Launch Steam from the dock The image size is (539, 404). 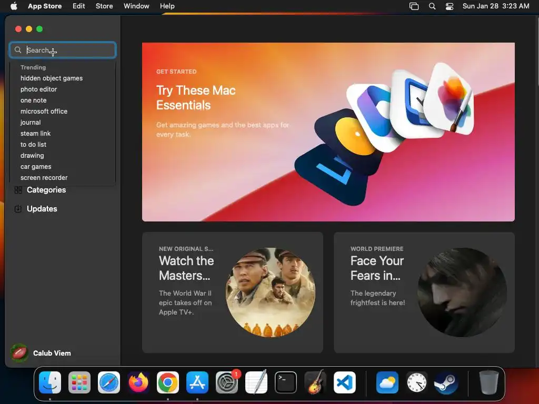pyautogui.click(x=446, y=382)
